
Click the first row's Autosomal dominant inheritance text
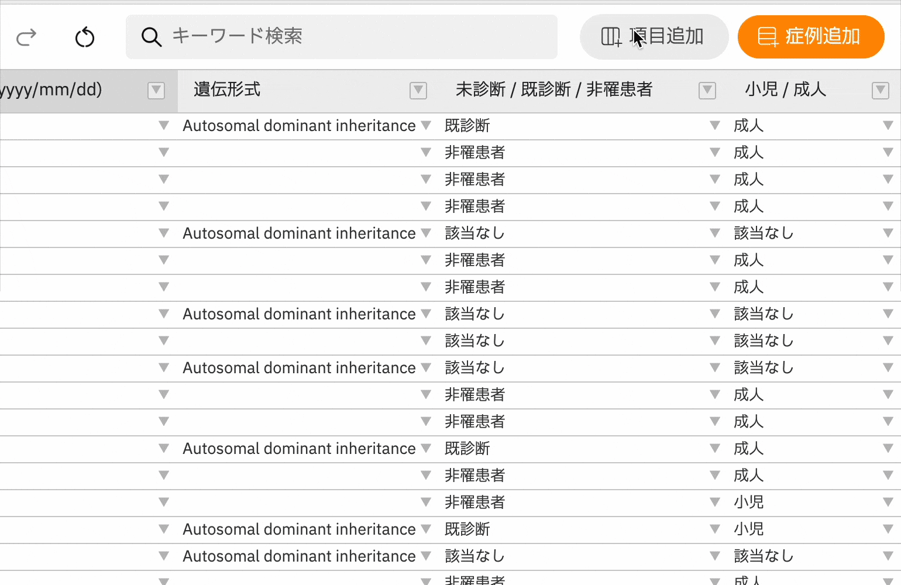(299, 126)
